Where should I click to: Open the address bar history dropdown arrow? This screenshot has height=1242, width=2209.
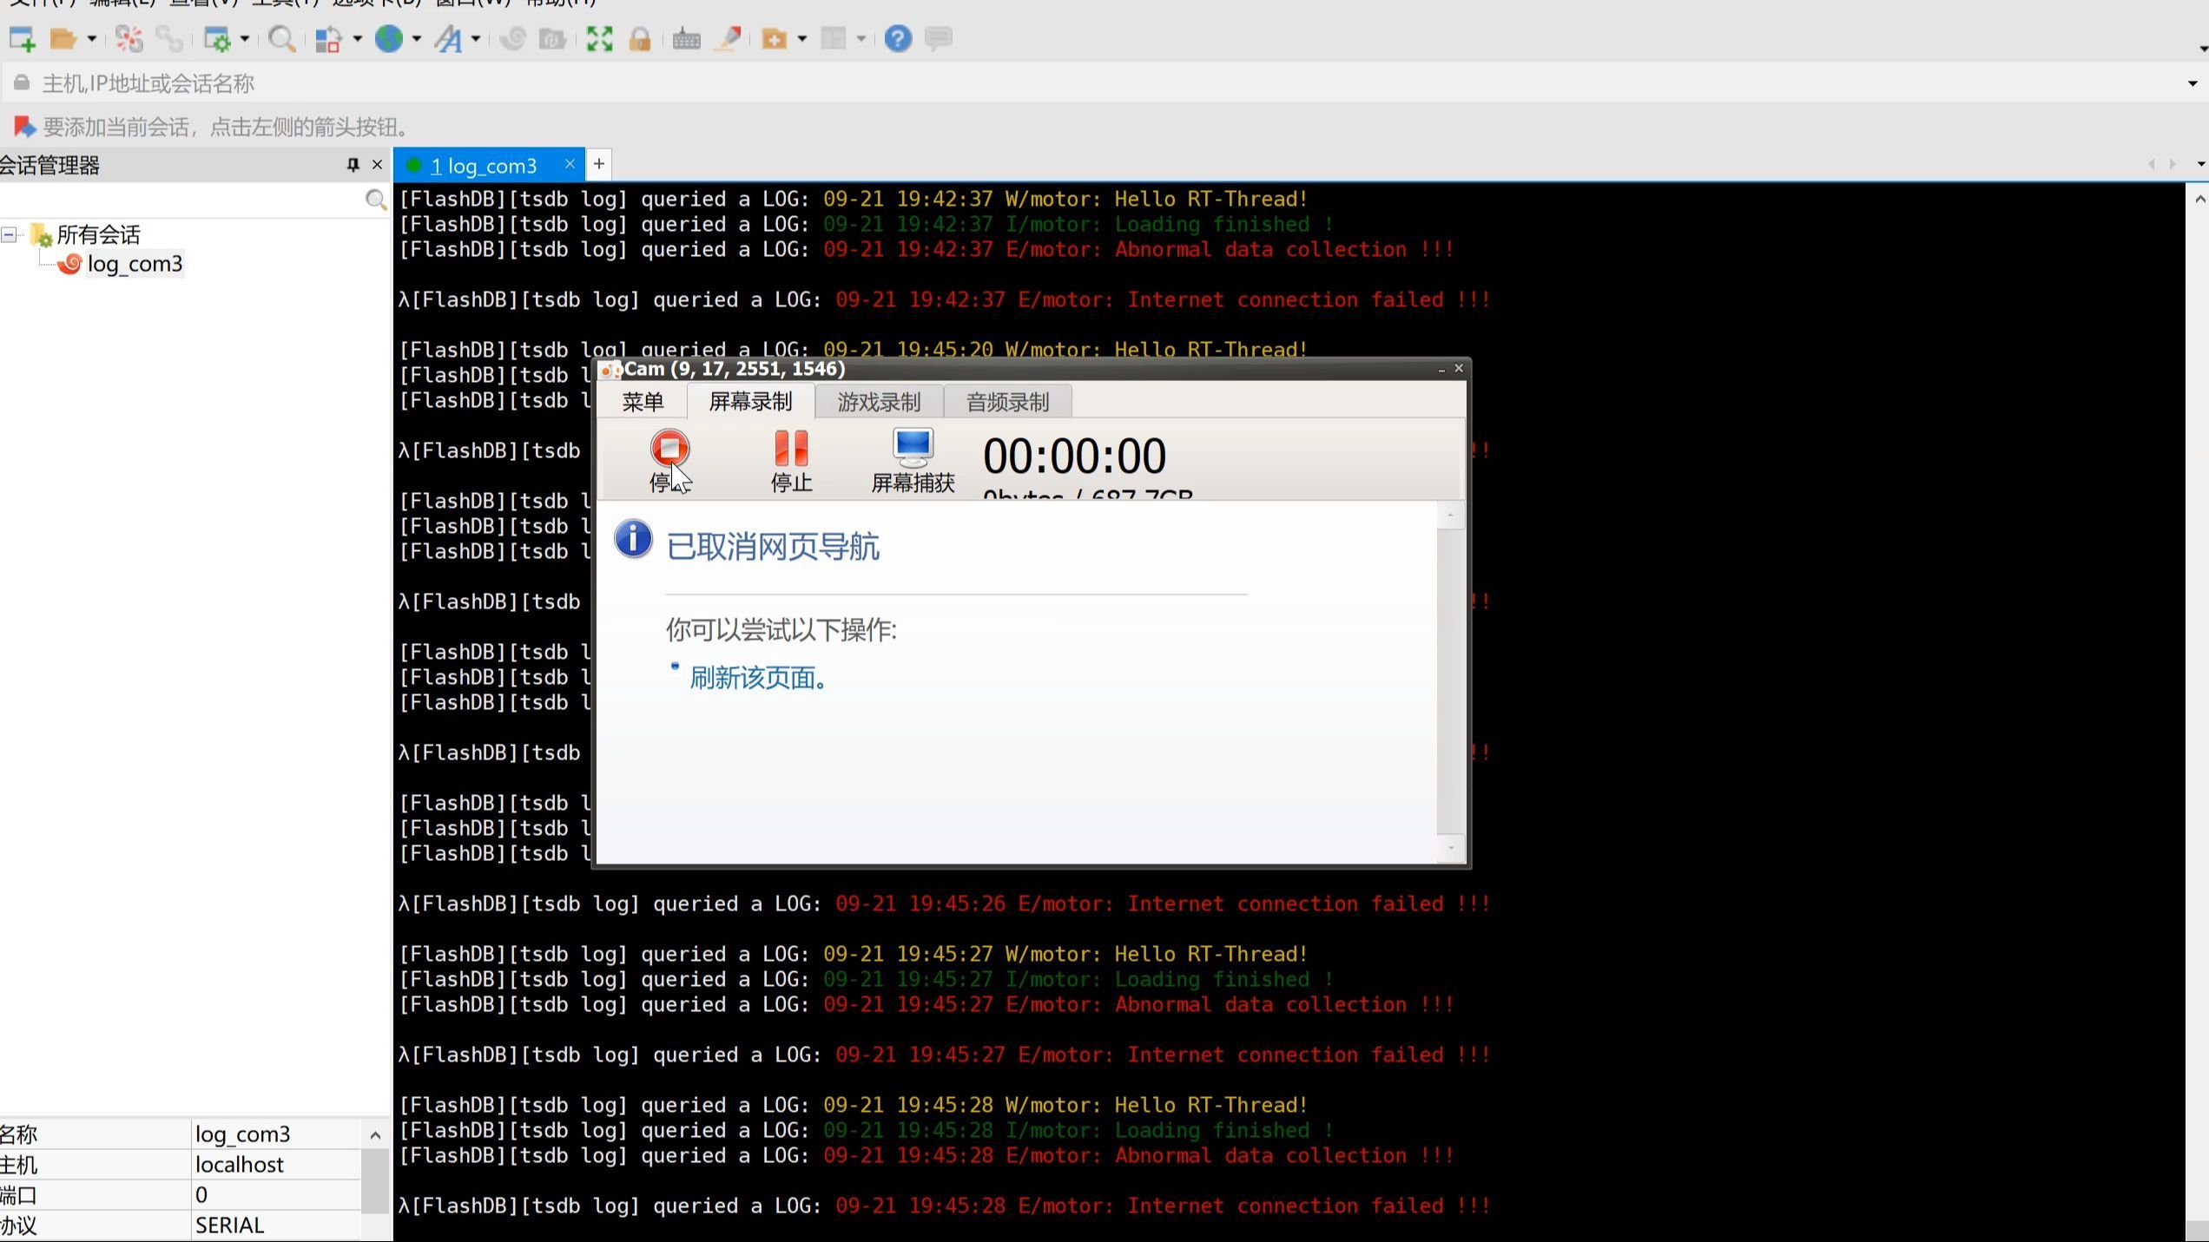(2192, 84)
